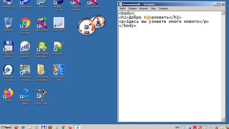
Task: Select the CyberLink YouCam icon
Action: pos(8,73)
